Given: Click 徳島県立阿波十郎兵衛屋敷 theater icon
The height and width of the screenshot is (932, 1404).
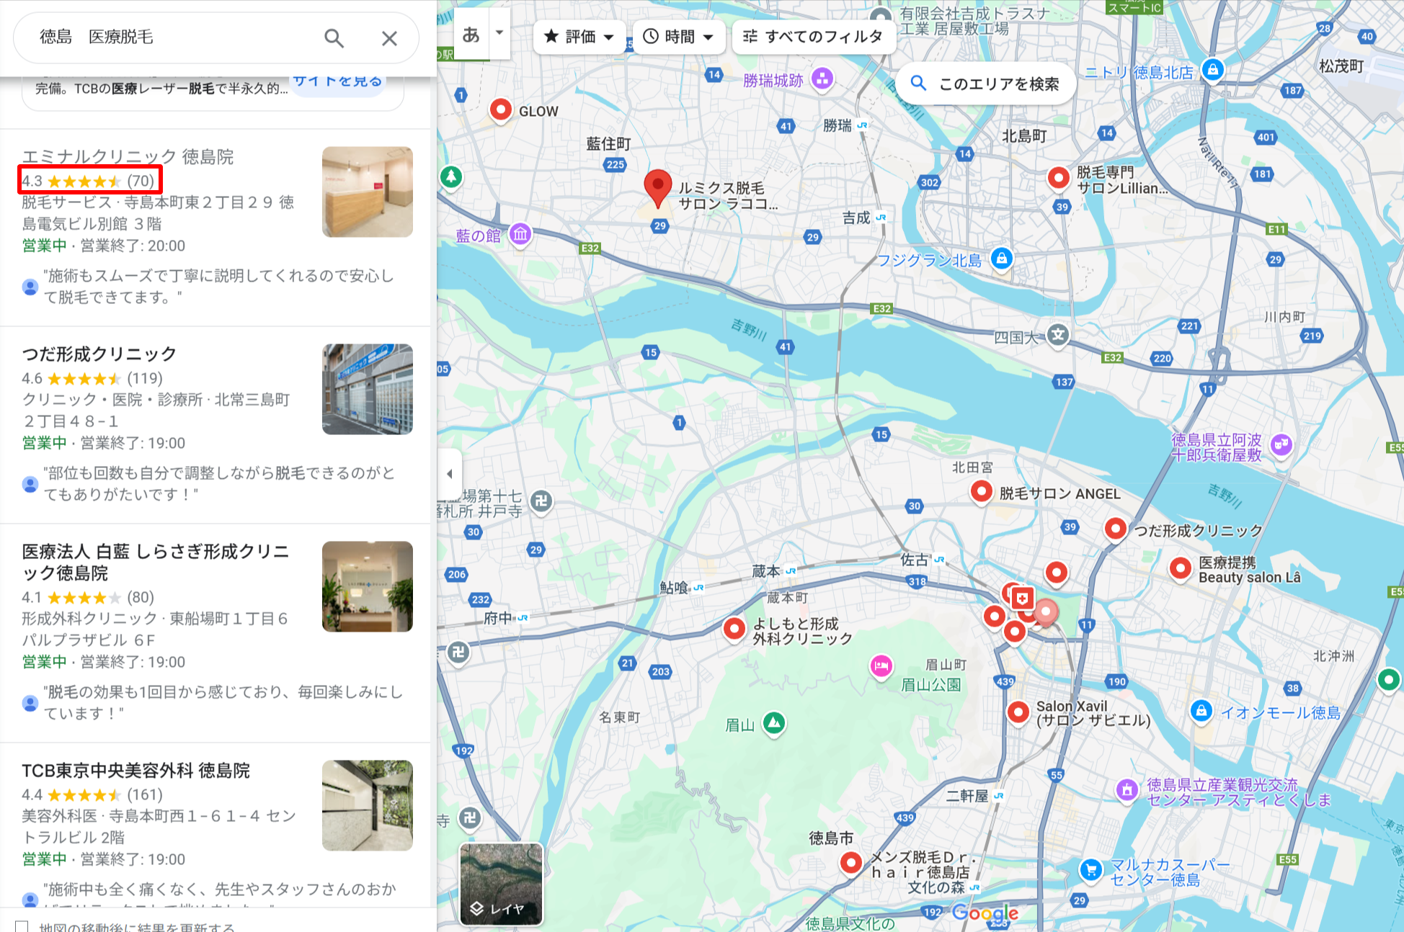Looking at the screenshot, I should point(1281,444).
